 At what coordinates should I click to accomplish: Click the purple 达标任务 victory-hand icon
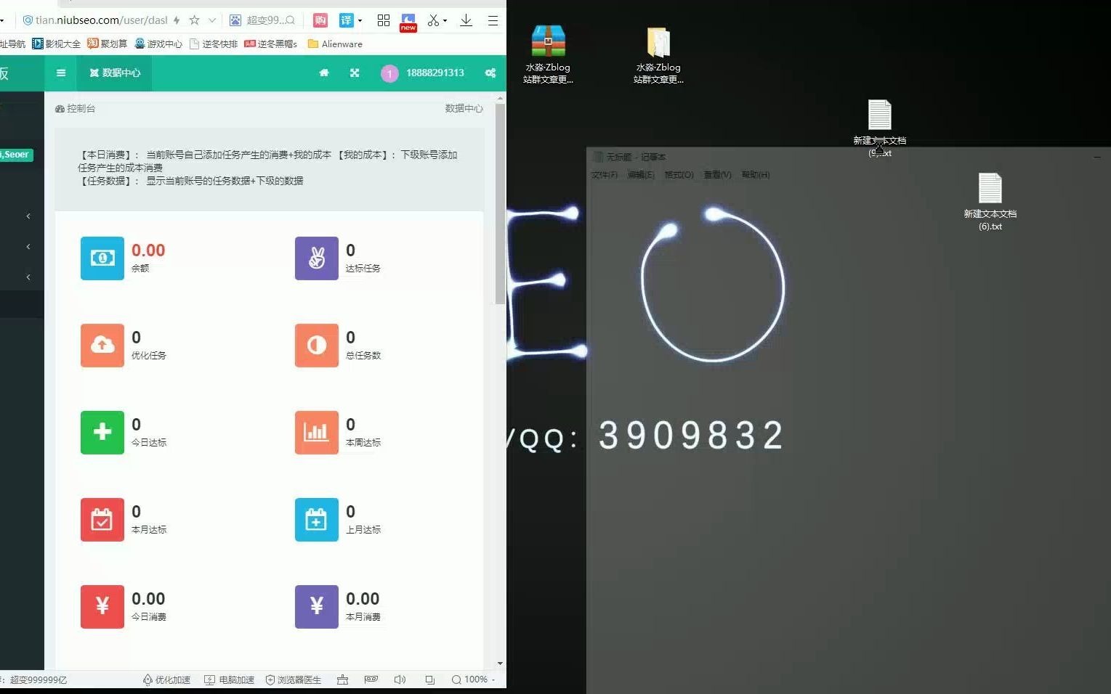316,258
